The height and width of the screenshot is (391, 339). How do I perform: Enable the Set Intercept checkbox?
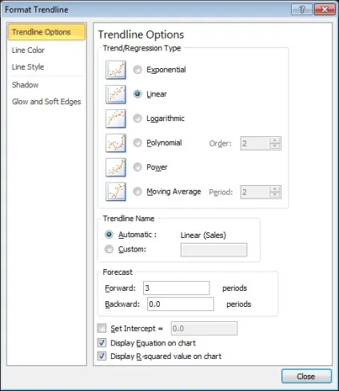coord(102,329)
